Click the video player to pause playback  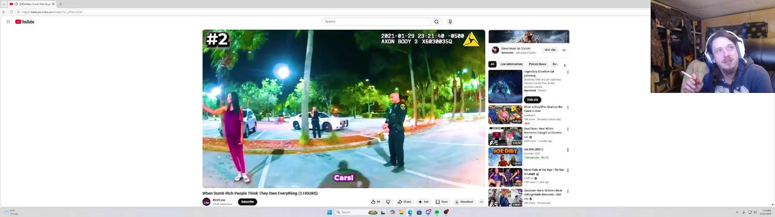pyautogui.click(x=344, y=109)
